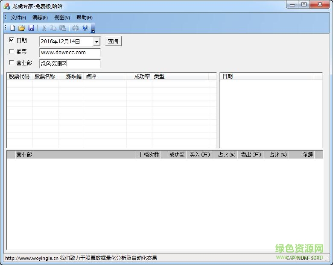The image size is (333, 265).
Task: Click the Paste clipboard icon
Action: tap(63, 28)
